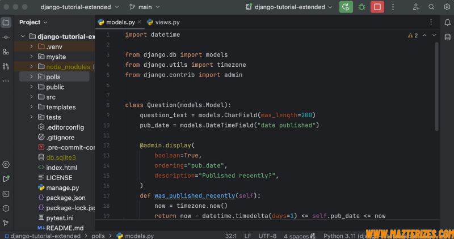Switch to the views.py tab
Image resolution: width=454 pixels, height=239 pixels.
pyautogui.click(x=163, y=22)
